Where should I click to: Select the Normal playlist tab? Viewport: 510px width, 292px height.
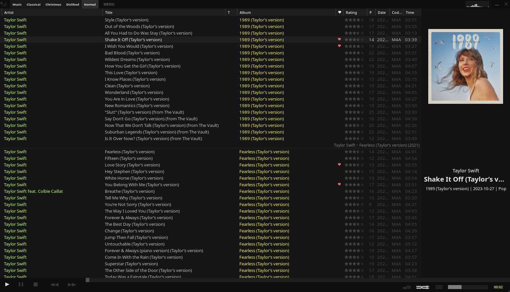[90, 5]
